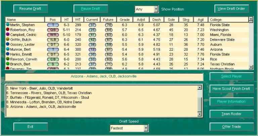Click the View Draft Order button
This screenshot has height=136, width=258.
(x=231, y=9)
